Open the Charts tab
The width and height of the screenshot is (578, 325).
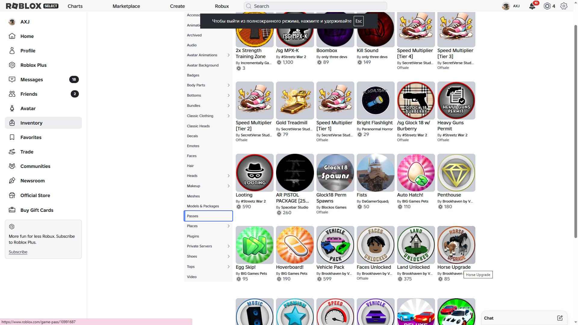(x=75, y=6)
